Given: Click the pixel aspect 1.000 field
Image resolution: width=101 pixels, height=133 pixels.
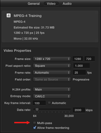Looking at the screenshot, I should (x=81, y=66).
